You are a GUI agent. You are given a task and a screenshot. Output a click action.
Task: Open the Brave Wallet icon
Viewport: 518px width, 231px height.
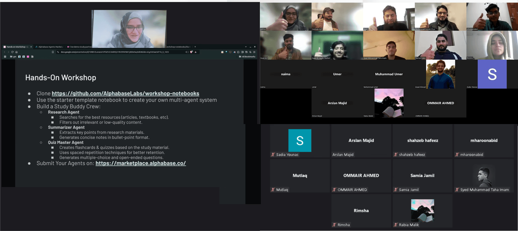246,52
